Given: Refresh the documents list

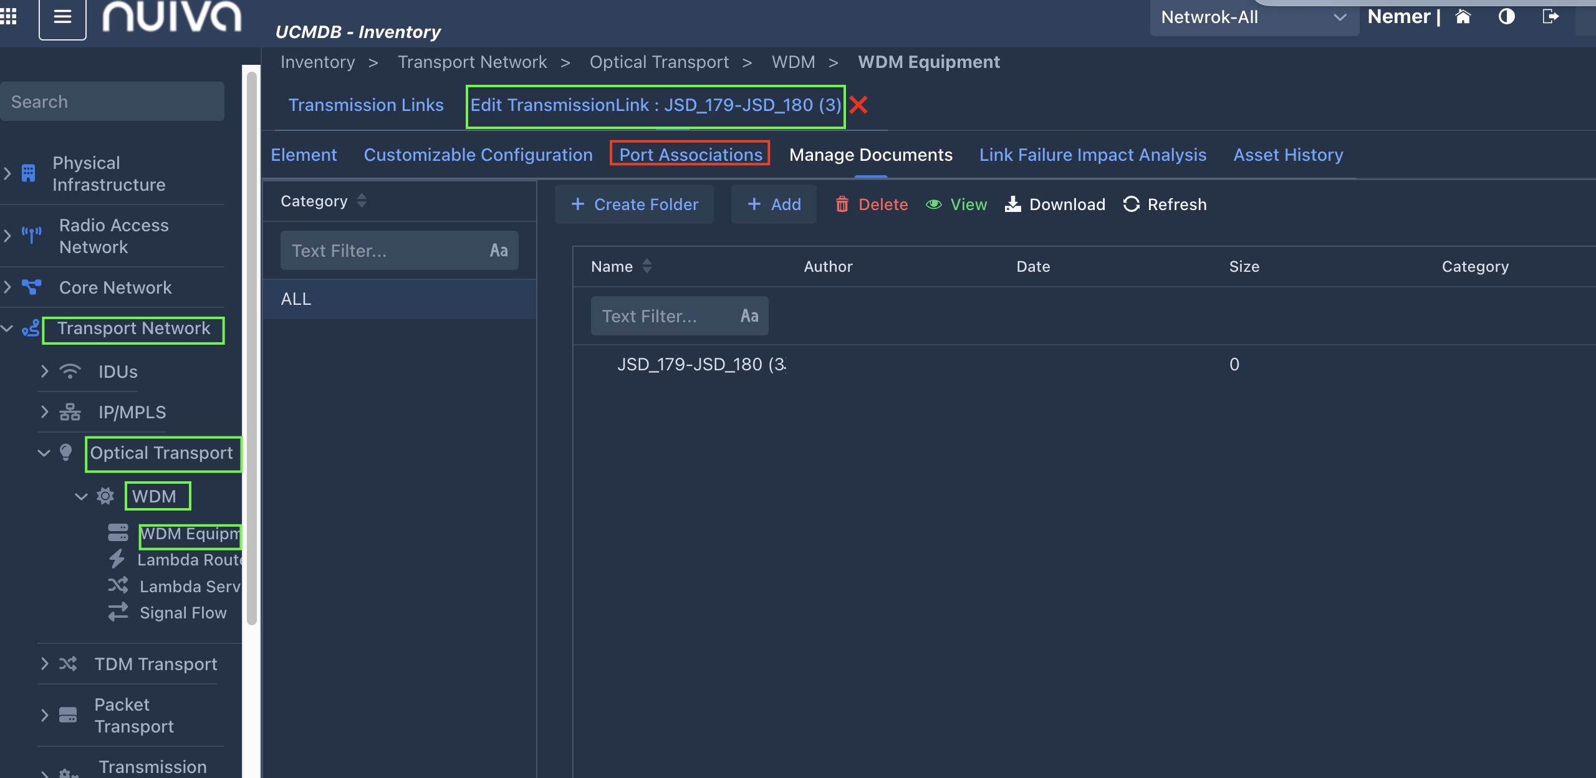Looking at the screenshot, I should 1165,204.
